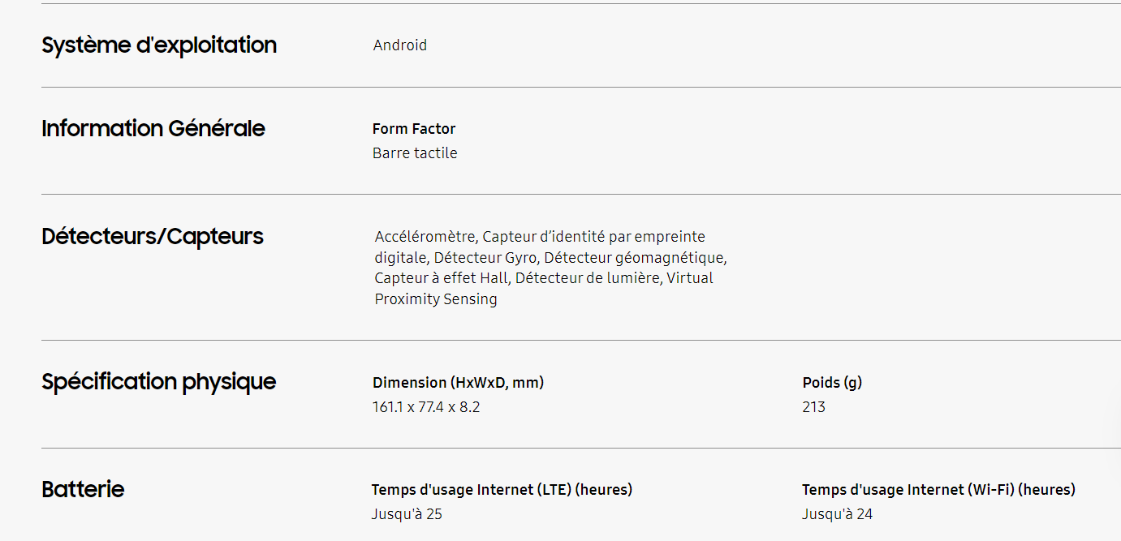The height and width of the screenshot is (541, 1121).
Task: Click the Spécification physique heading
Action: click(x=159, y=382)
